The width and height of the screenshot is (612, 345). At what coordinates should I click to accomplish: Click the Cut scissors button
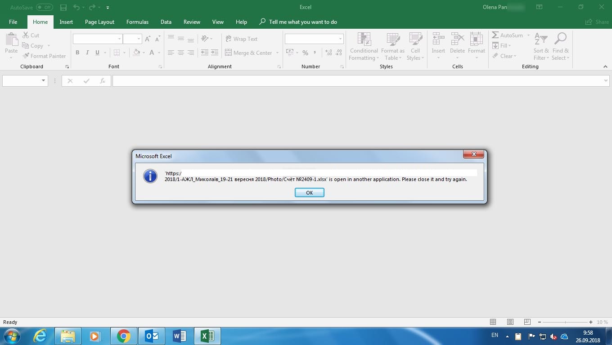(31, 35)
